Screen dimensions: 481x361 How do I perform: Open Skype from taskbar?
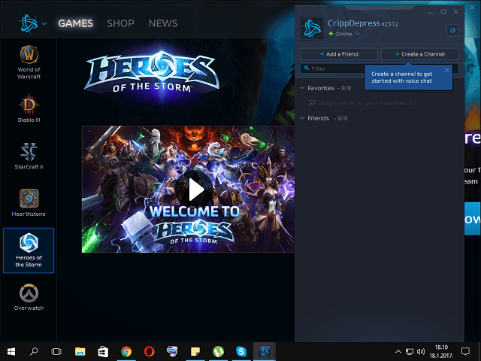tap(241, 351)
